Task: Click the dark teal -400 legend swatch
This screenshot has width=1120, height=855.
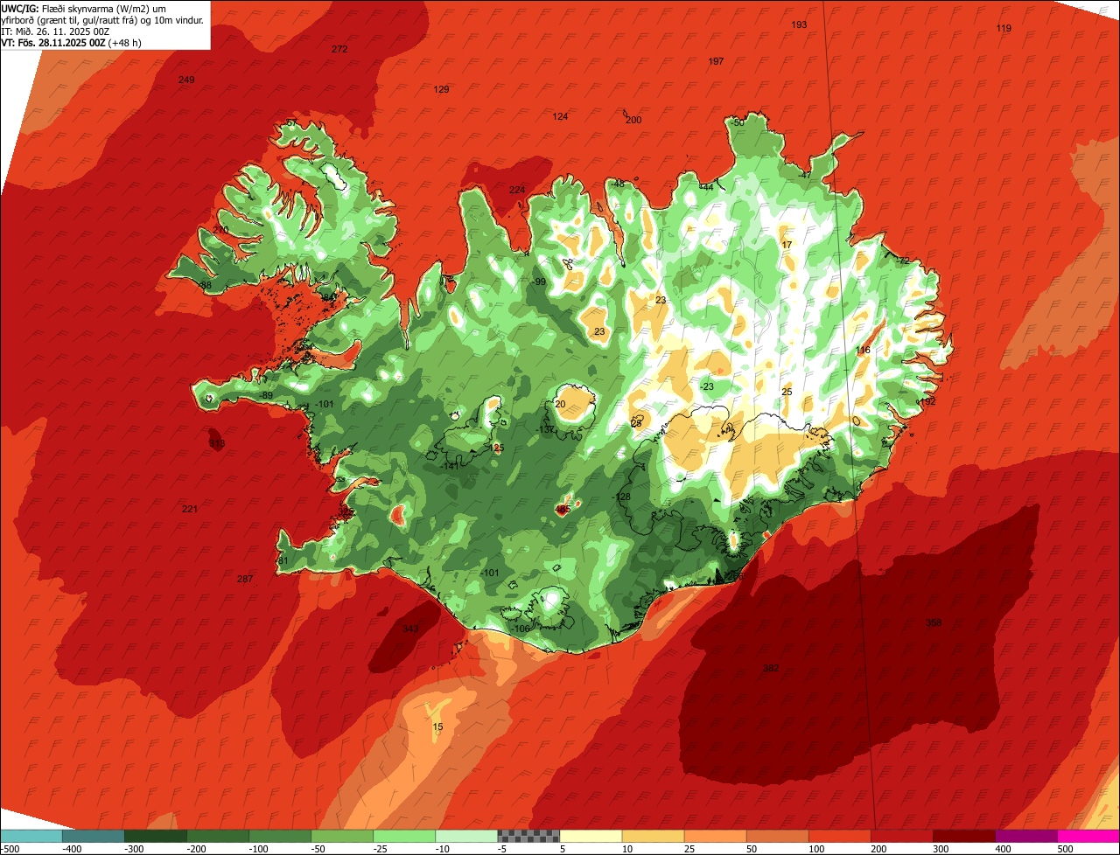Action: point(93,836)
